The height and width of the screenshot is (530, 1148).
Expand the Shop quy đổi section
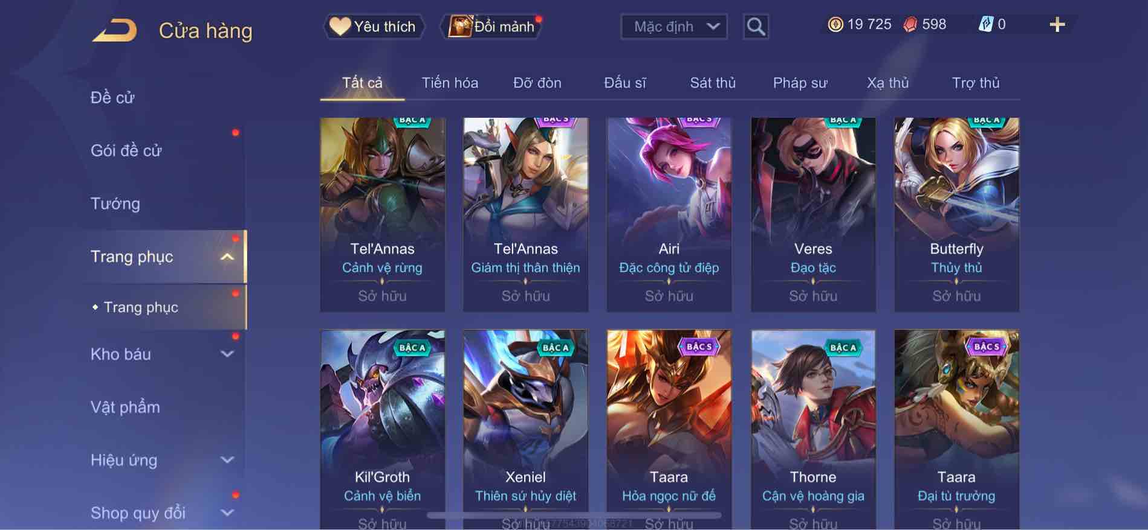[227, 513]
